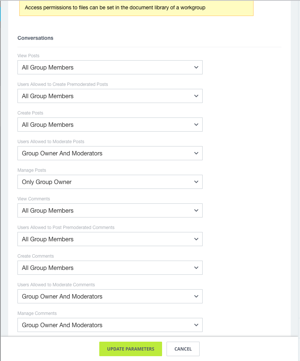Image resolution: width=300 pixels, height=361 pixels.
Task: Click the Manage Posts chevron arrow
Action: tap(196, 182)
